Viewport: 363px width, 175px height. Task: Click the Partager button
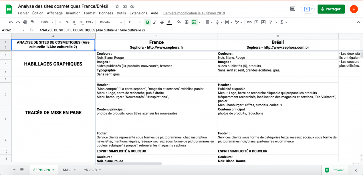pyautogui.click(x=331, y=9)
